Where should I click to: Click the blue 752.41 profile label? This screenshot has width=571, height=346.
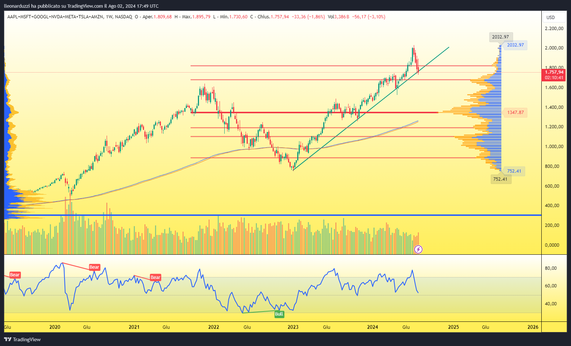click(x=514, y=171)
